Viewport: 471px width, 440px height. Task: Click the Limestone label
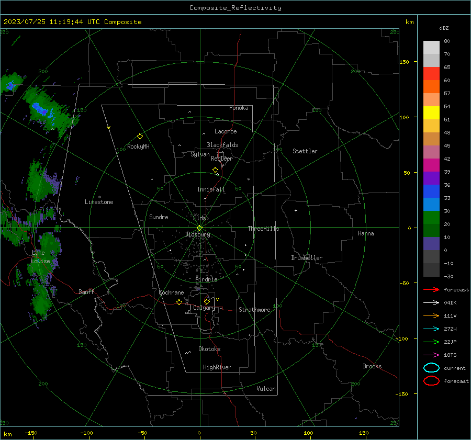point(99,202)
